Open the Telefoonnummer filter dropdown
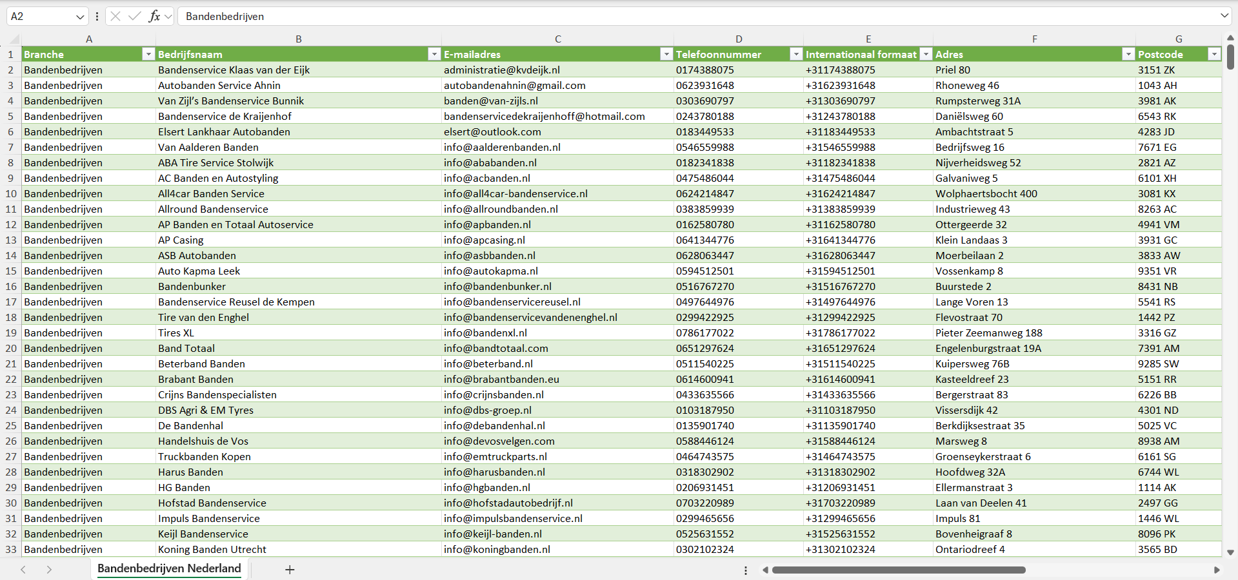Screen dimensions: 1238x580 tap(796, 54)
